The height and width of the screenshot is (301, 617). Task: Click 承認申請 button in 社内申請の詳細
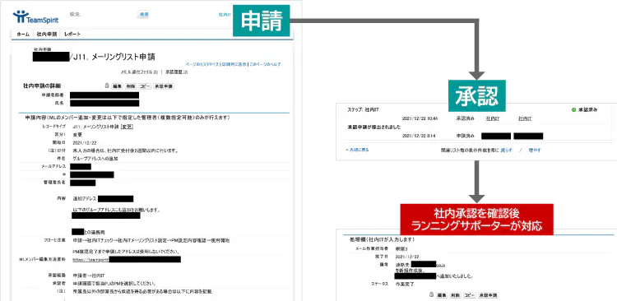(x=164, y=86)
